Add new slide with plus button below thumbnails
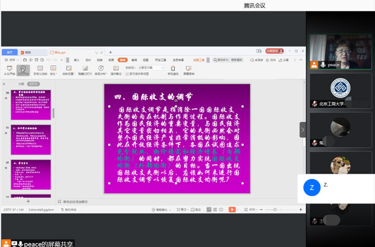375x247 pixels. (28, 202)
